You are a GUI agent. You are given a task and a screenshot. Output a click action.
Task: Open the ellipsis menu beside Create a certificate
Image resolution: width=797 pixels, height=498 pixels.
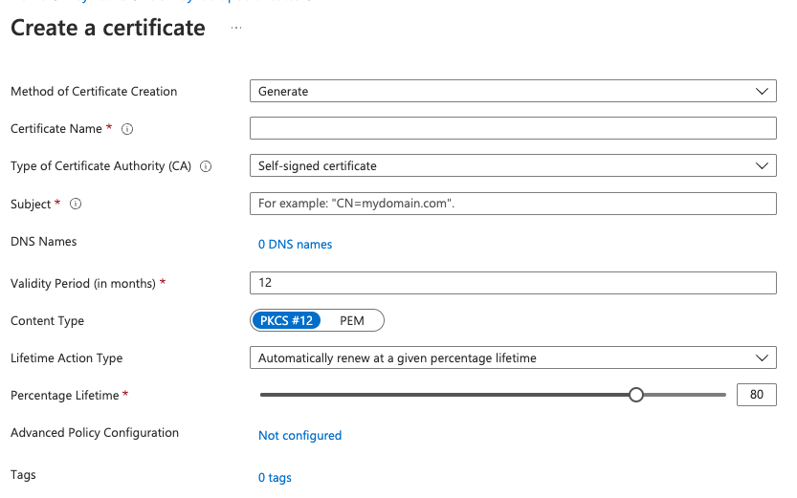coord(236,28)
